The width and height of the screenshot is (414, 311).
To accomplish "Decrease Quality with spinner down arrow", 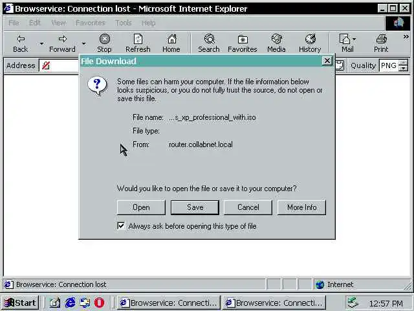I will click(404, 68).
